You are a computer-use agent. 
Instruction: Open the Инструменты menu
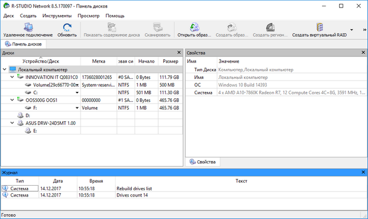pyautogui.click(x=57, y=16)
